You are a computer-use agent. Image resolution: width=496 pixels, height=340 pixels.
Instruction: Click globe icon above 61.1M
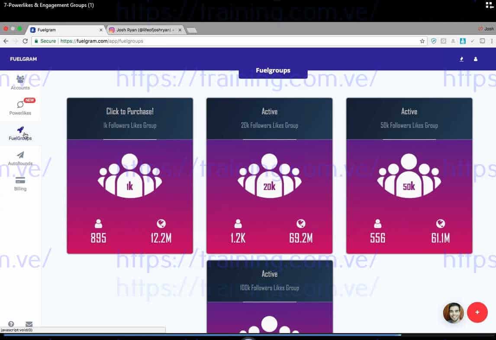pos(440,223)
